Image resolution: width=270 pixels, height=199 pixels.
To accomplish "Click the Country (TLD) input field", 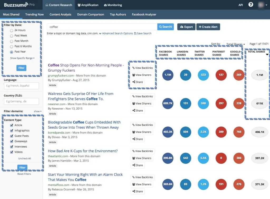I will (x=21, y=101).
